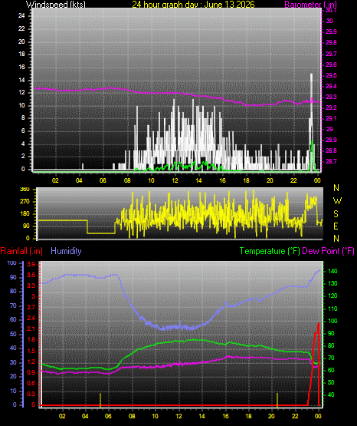Click the "110" temperature axis value
Screen dimensions: 357x426
click(x=332, y=309)
